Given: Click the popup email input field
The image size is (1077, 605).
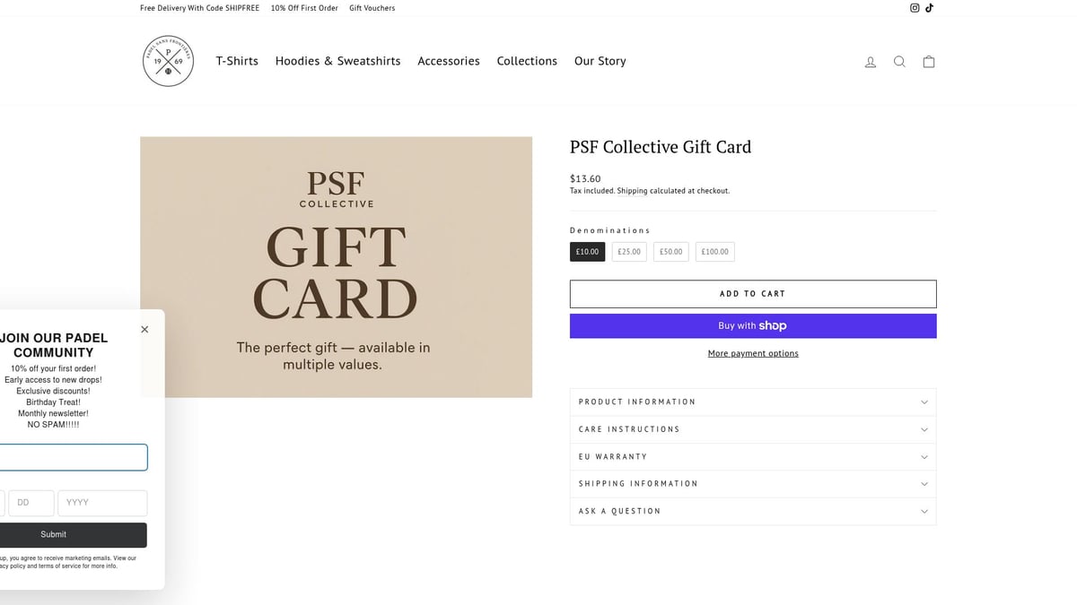Looking at the screenshot, I should [x=70, y=457].
